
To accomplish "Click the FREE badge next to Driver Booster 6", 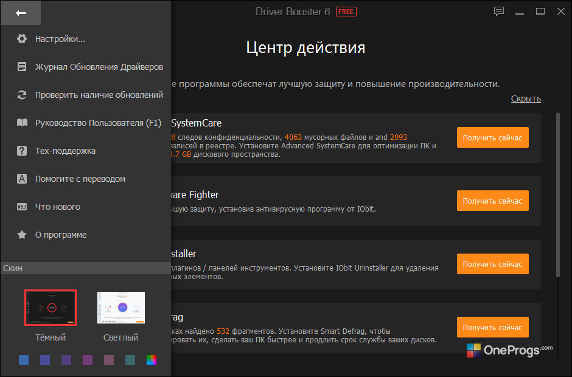I will (x=346, y=12).
